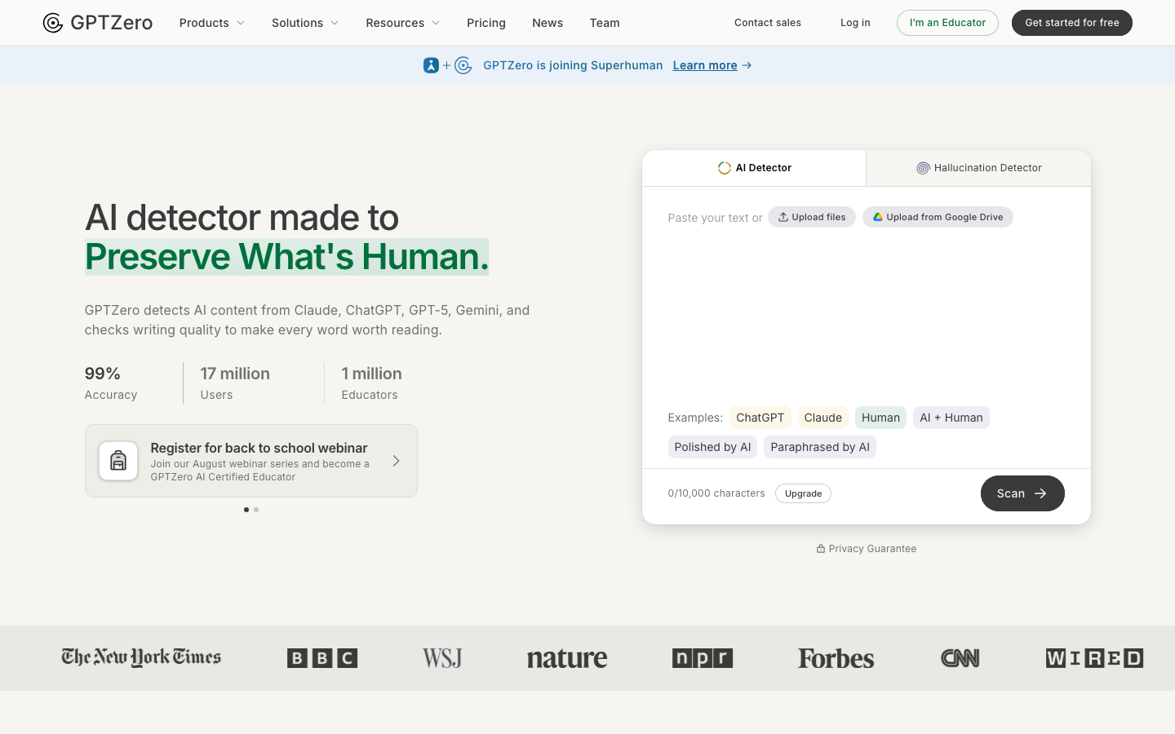Click the WSJ logo
The width and height of the screenshot is (1175, 734).
coord(442,658)
